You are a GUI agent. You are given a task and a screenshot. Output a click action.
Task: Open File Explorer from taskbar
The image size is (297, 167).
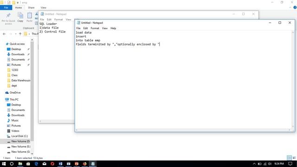click(x=20, y=164)
